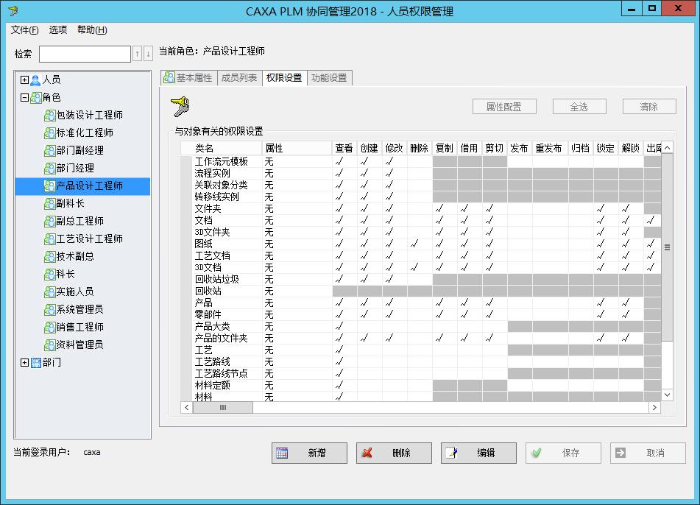Click inside the 检索 search field
700x505 pixels.
[85, 53]
